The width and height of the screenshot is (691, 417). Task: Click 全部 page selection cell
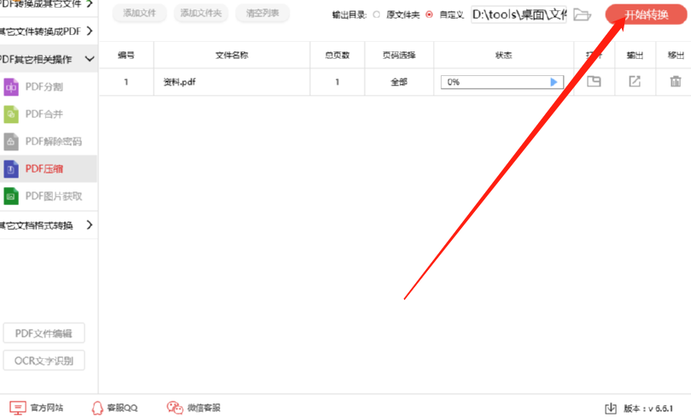coord(399,82)
